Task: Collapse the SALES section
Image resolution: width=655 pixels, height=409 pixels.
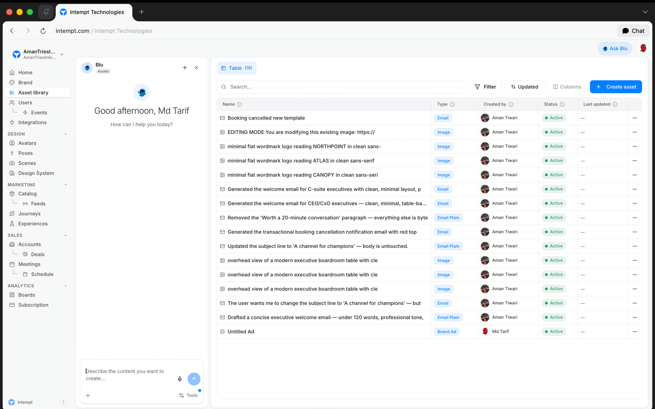Action: coord(65,235)
